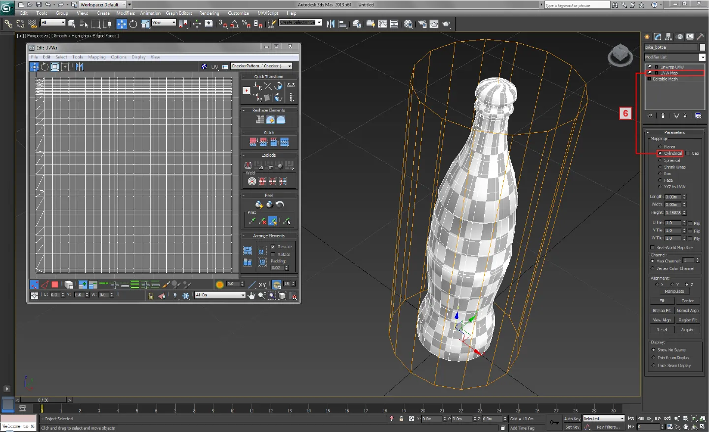Viewport: 709px width, 432px height.
Task: Click the Select and Rotate tool in main toolbar
Action: [133, 24]
